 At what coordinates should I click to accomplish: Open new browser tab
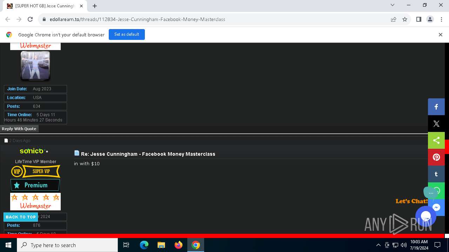[x=95, y=6]
